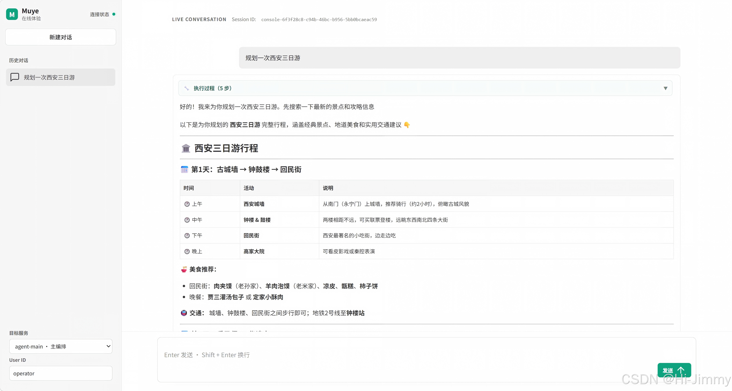Click the 定家小酥肉 bold text

pos(268,297)
